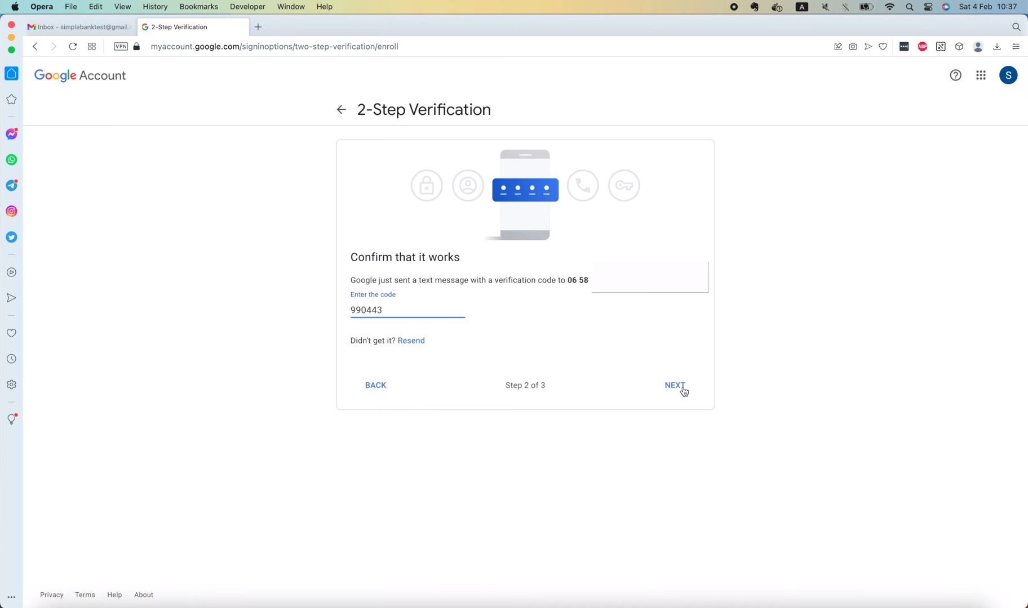This screenshot has width=1028, height=608.
Task: Click the BACK button
Action: [x=375, y=386]
